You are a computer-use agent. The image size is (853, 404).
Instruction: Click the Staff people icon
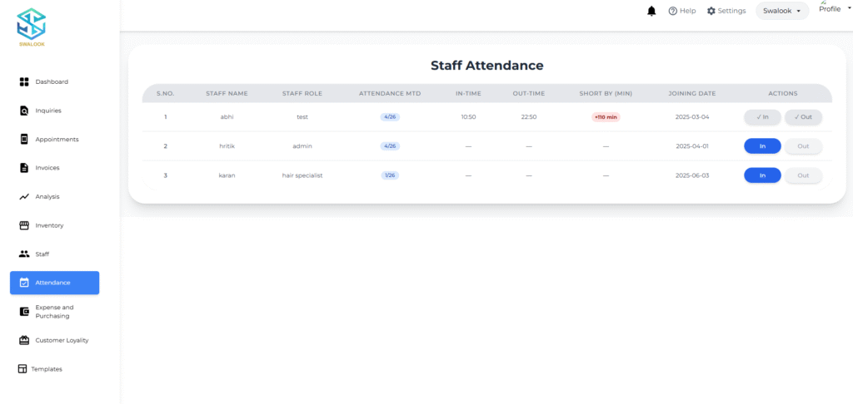click(x=24, y=254)
